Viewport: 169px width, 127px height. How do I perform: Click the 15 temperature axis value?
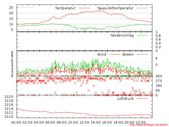(11, 19)
